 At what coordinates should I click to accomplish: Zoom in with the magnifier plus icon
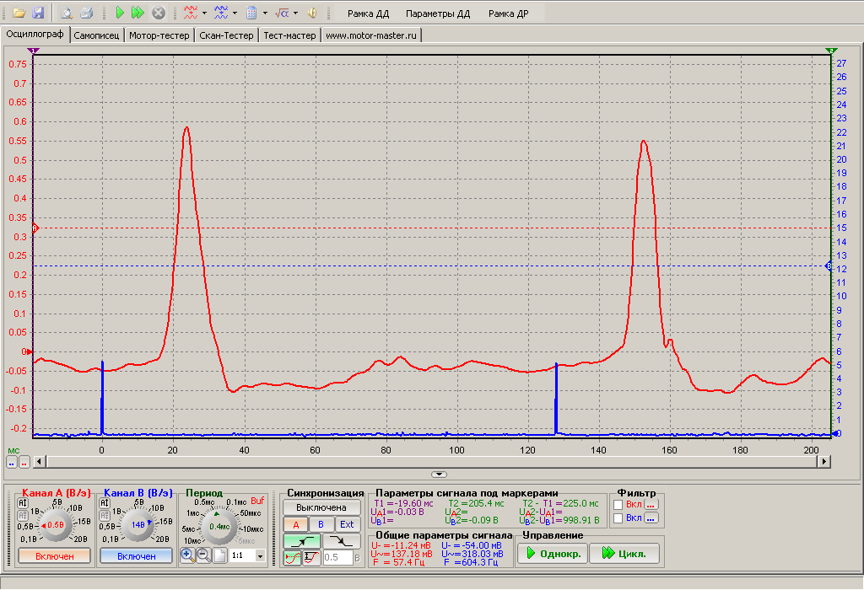[187, 555]
